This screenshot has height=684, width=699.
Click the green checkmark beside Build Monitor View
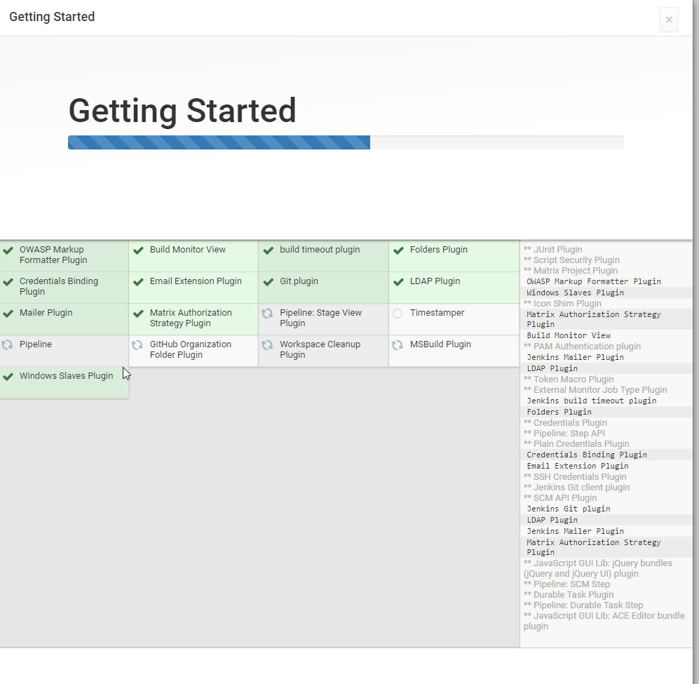pos(138,250)
